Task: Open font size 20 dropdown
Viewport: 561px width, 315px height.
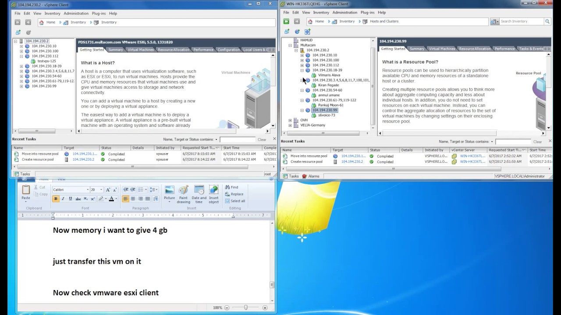Action: click(101, 190)
